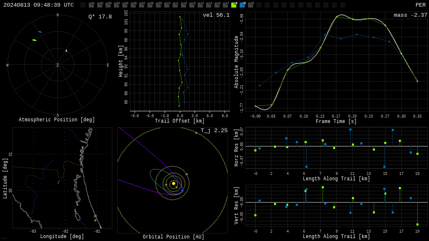The height and width of the screenshot is (241, 429).
Task: Click the green plus marker on map
Action: [95, 220]
